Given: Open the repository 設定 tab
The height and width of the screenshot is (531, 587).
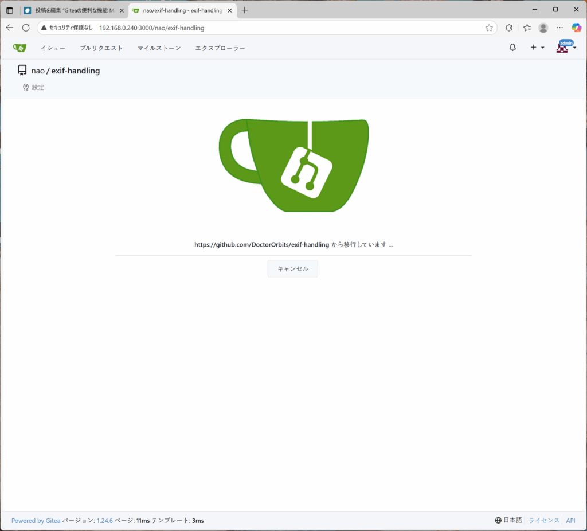Looking at the screenshot, I should tap(34, 88).
